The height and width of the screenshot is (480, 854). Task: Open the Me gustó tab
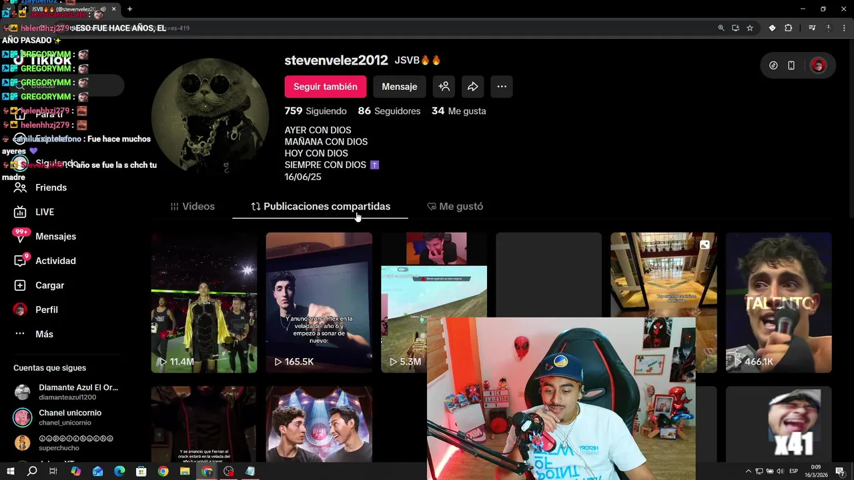pos(455,207)
